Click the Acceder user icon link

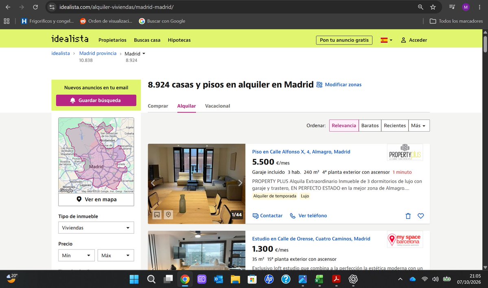414,40
